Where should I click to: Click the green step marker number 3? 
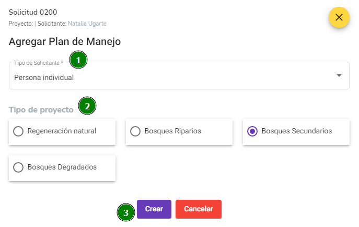(x=126, y=212)
